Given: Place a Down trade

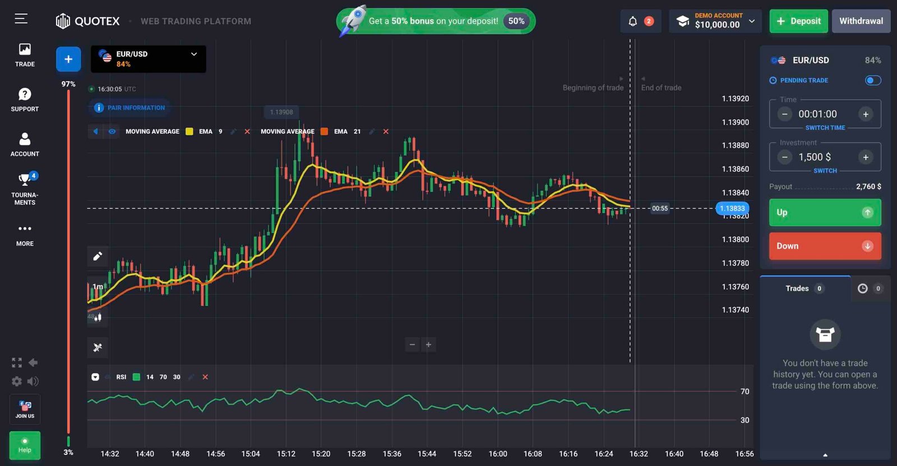Looking at the screenshot, I should 825,246.
